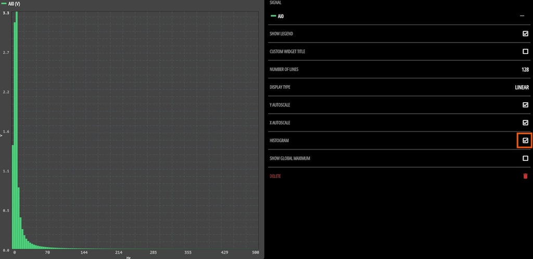
Task: Disable the X Autoscale checkbox
Action: (525, 122)
